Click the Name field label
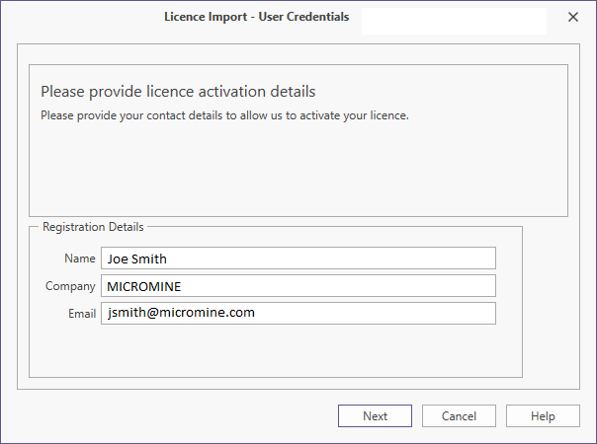This screenshot has width=597, height=444. pyautogui.click(x=79, y=259)
